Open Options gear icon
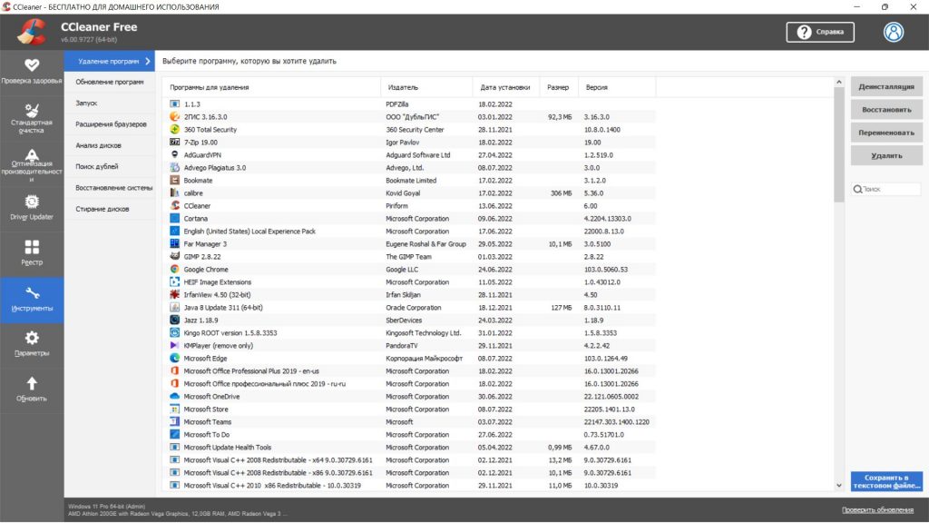Screen dimensions: 929x523 point(32,338)
